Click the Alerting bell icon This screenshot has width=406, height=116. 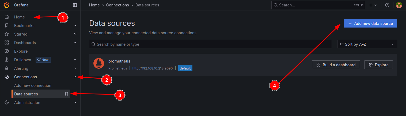(7, 68)
